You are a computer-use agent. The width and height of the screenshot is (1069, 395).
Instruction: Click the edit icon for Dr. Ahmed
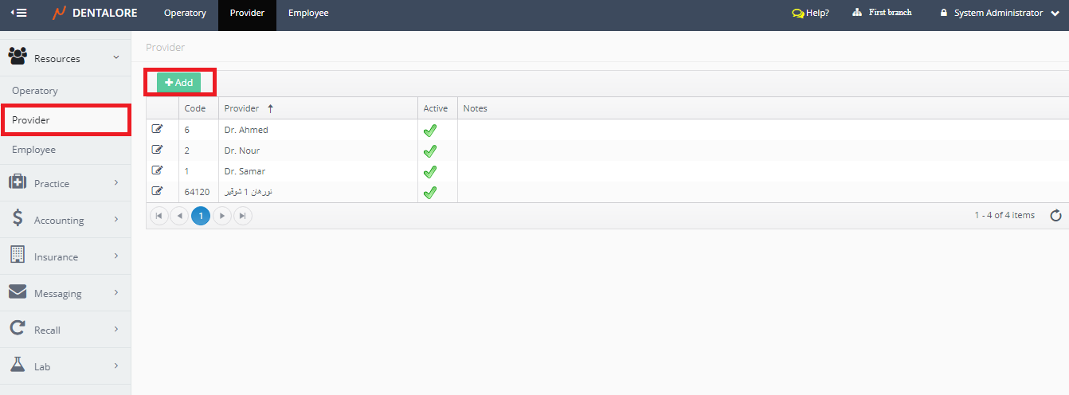coord(157,129)
